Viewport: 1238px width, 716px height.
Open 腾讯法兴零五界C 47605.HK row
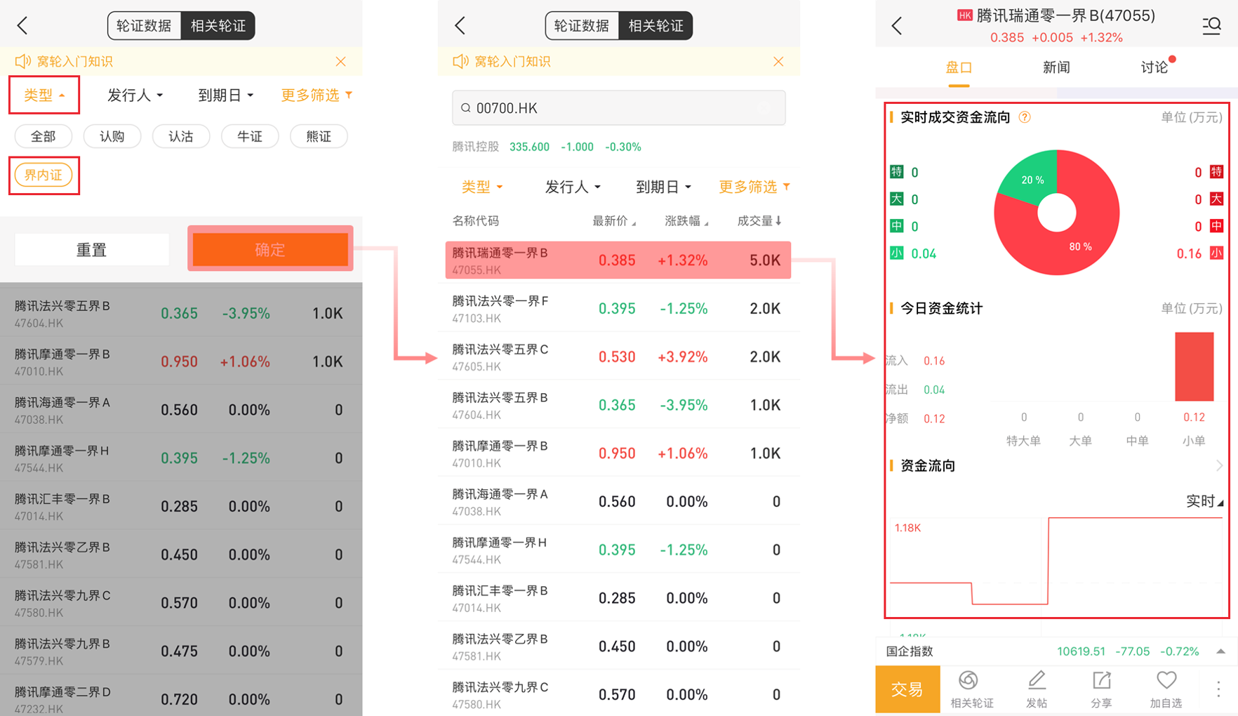tap(618, 357)
